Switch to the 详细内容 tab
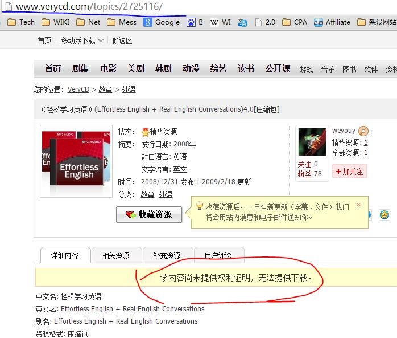The width and height of the screenshot is (397, 338). point(65,255)
